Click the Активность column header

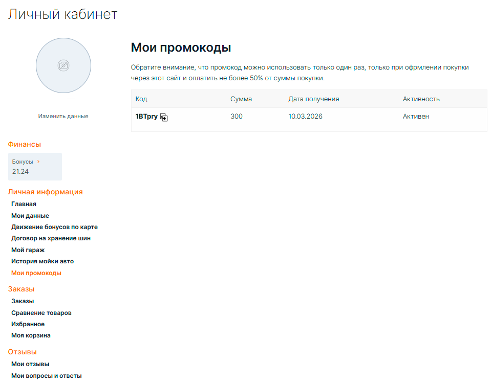[x=421, y=99]
